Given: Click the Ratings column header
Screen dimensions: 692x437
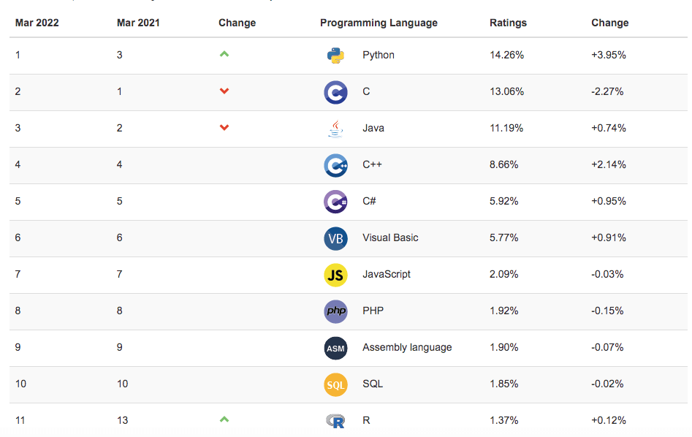Looking at the screenshot, I should pyautogui.click(x=508, y=23).
